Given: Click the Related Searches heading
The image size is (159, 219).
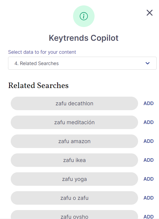Looking at the screenshot, I should 38,85.
